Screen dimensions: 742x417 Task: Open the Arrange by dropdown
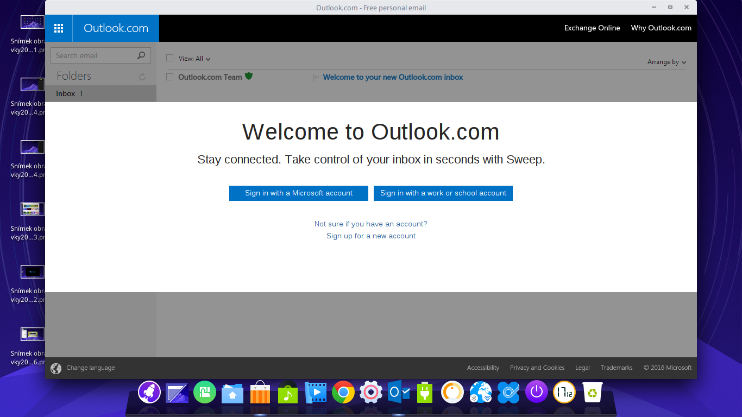point(667,62)
